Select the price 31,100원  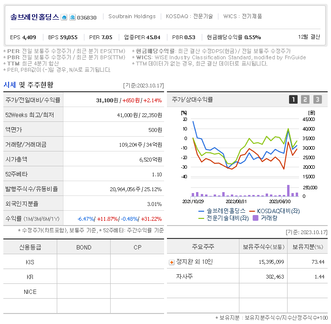pyautogui.click(x=107, y=100)
